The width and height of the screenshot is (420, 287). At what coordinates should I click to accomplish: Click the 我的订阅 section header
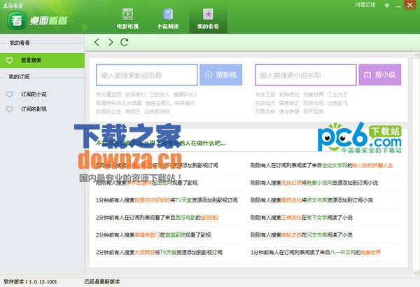(19, 77)
